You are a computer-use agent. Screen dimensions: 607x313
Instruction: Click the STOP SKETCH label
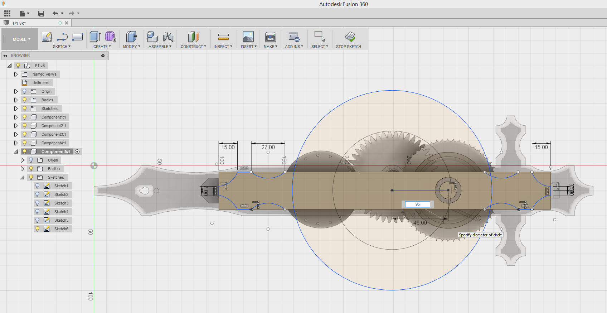tap(349, 47)
